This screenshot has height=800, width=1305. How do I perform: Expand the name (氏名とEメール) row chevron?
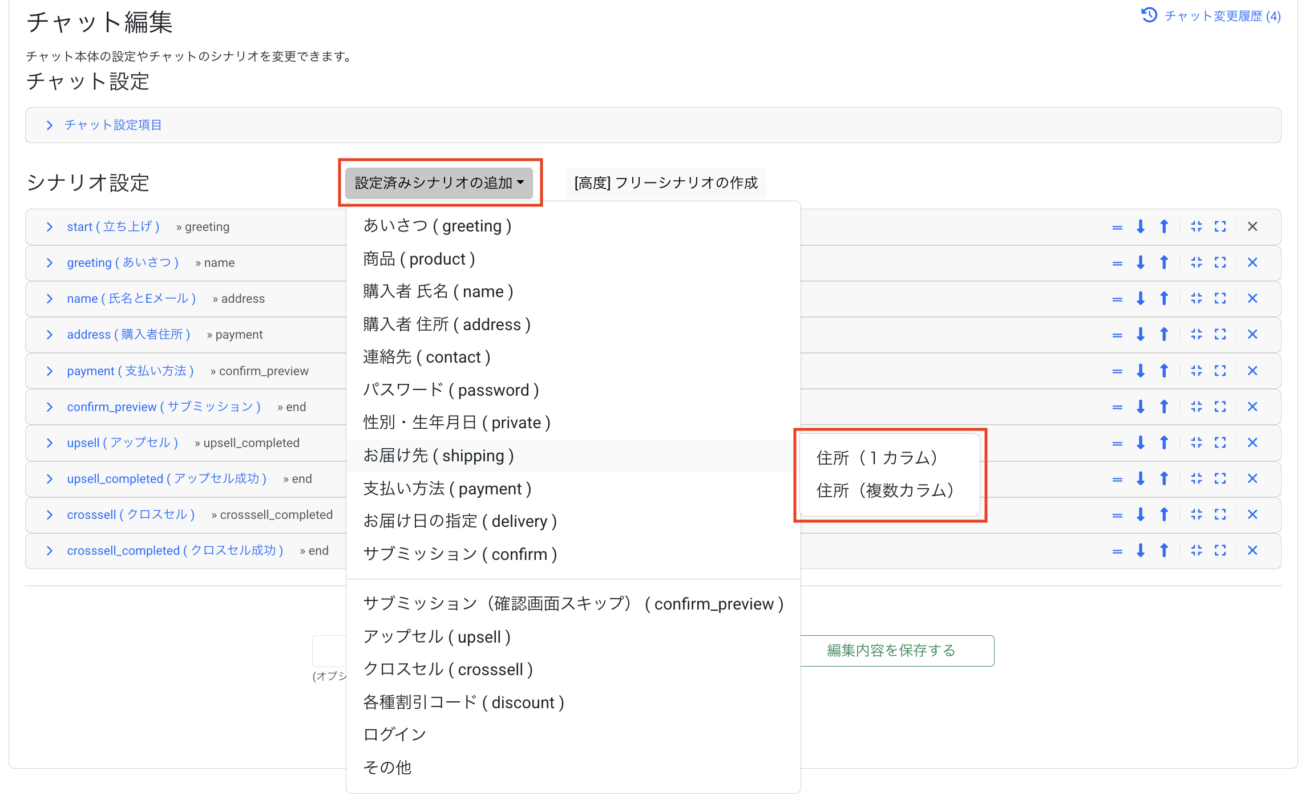(x=50, y=299)
